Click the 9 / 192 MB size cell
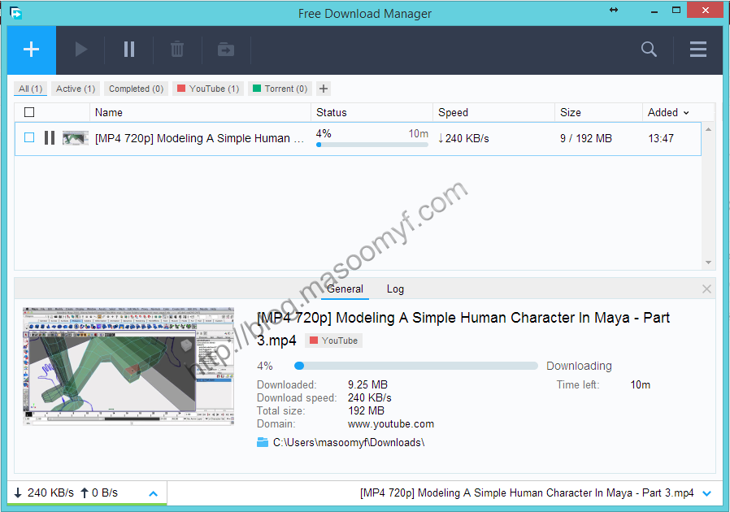 pos(585,138)
